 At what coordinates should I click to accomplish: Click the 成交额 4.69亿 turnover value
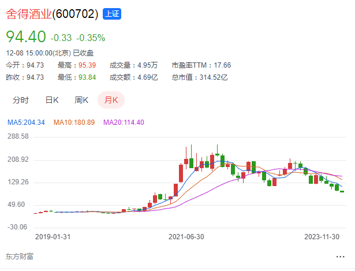tap(147, 77)
